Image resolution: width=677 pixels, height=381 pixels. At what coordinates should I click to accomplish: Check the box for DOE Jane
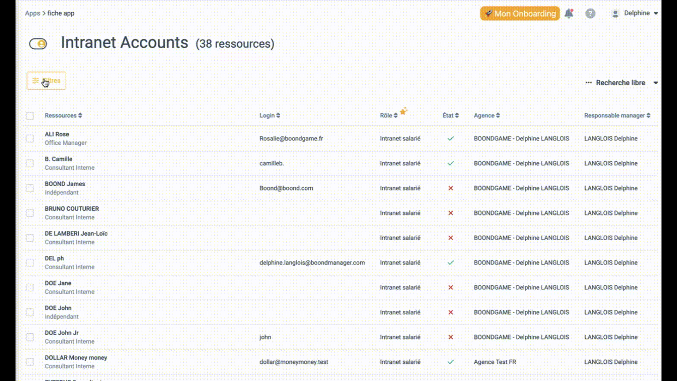coord(30,288)
